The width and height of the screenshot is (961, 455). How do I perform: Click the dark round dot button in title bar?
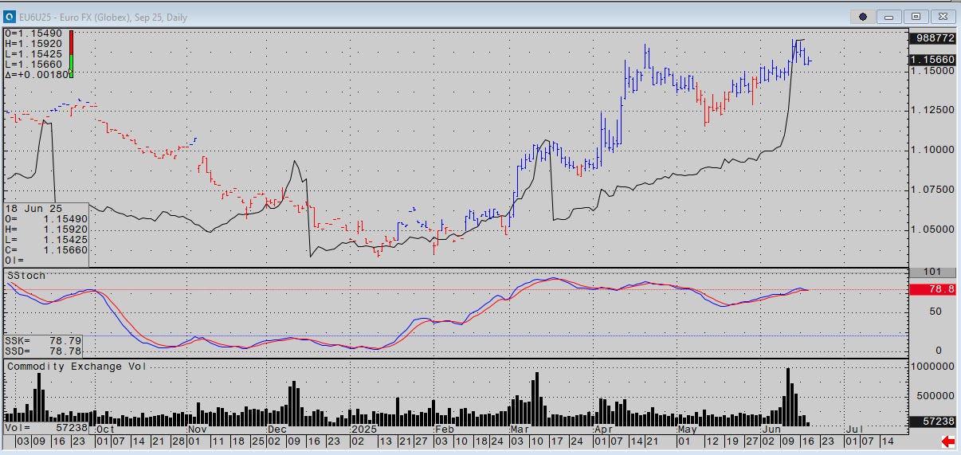[x=863, y=16]
